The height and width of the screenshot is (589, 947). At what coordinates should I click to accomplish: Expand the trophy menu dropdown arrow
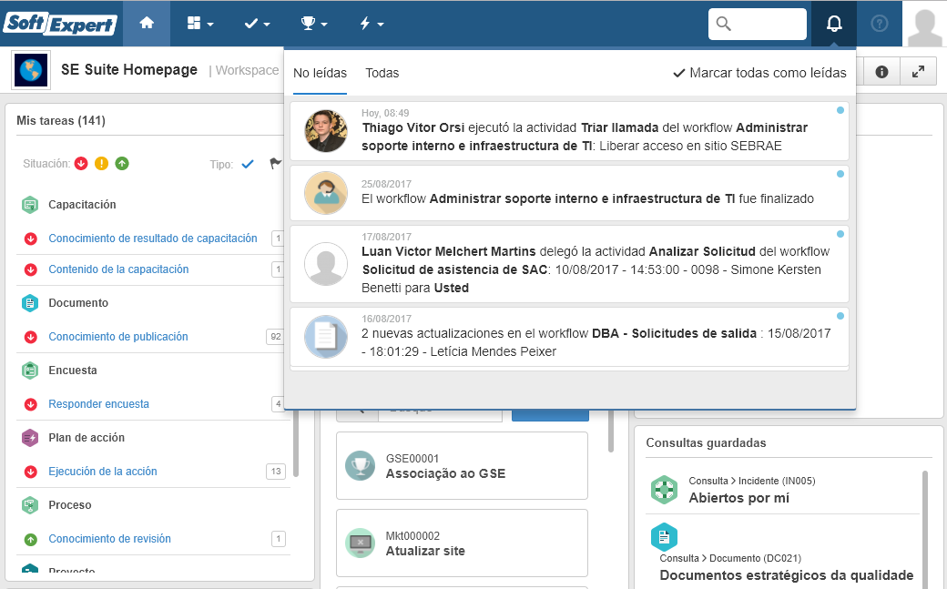click(324, 25)
